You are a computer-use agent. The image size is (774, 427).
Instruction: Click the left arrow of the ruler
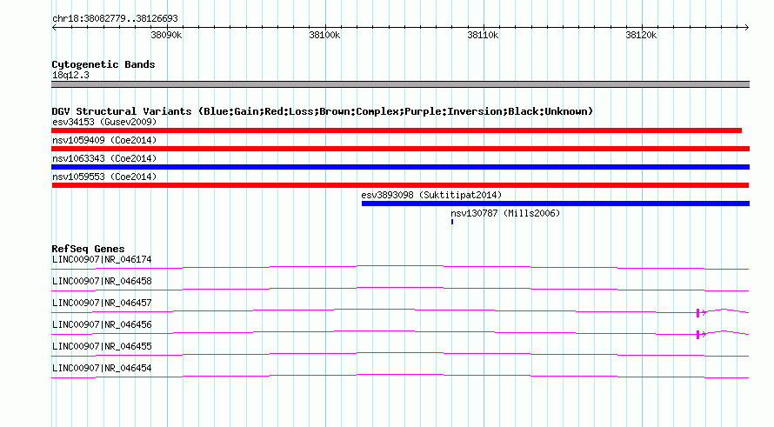54,27
